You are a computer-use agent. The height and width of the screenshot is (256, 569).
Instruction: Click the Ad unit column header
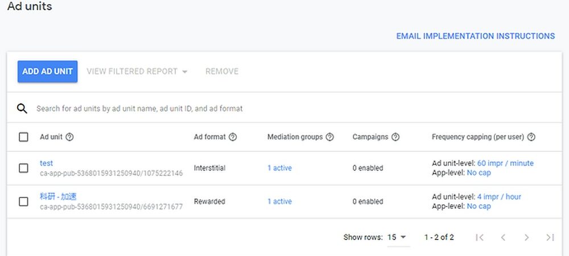pyautogui.click(x=51, y=137)
